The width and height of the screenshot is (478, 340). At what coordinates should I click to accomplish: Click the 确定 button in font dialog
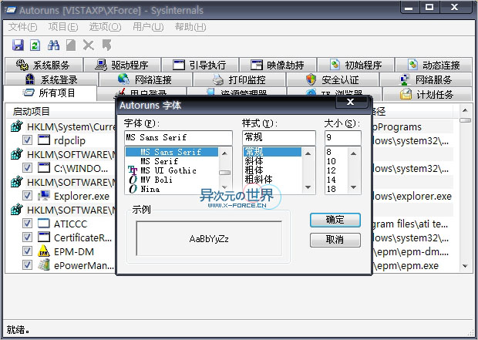pyautogui.click(x=335, y=220)
